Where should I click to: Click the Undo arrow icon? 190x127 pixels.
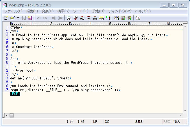click(x=39, y=18)
